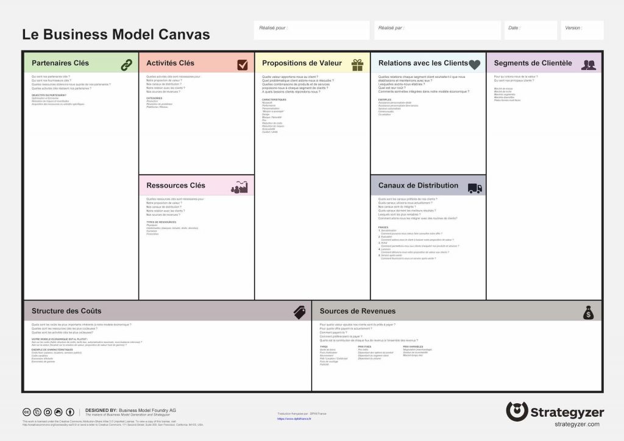
Task: Click the Date input field
Action: point(530,30)
